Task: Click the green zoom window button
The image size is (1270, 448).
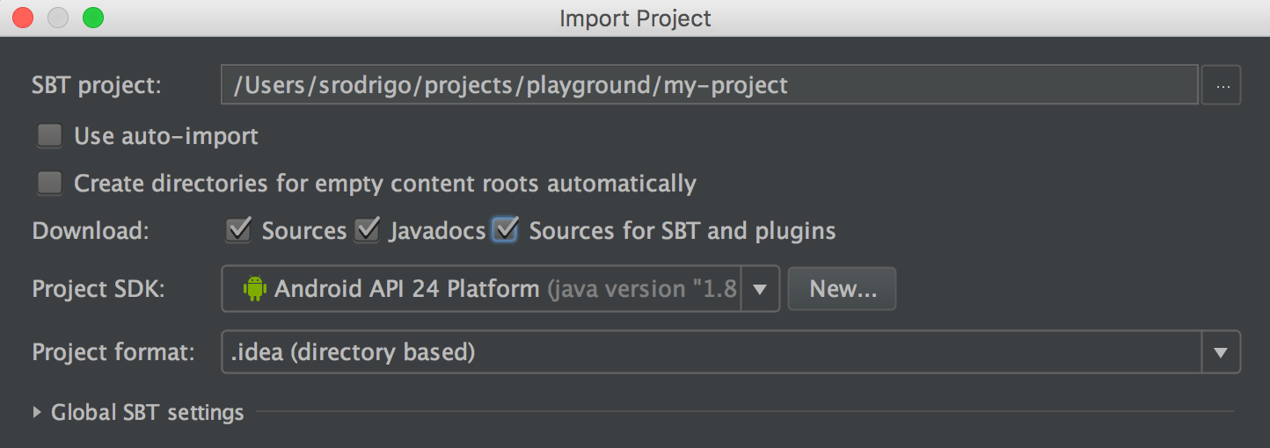Action: point(93,17)
